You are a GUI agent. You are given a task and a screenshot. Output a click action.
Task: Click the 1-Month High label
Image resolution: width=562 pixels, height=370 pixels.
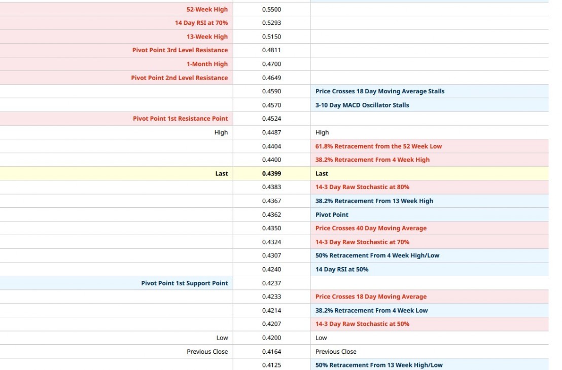pyautogui.click(x=207, y=64)
